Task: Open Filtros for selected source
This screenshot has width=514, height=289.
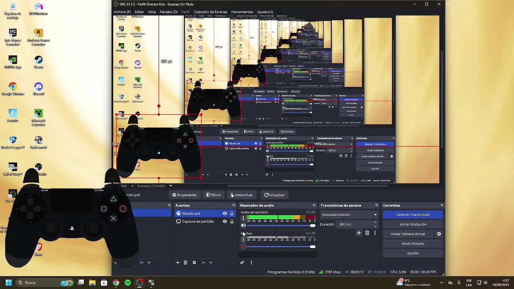Action: [x=214, y=195]
